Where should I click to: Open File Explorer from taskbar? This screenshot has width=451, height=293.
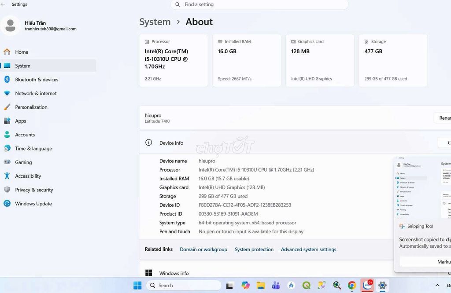pos(261,285)
